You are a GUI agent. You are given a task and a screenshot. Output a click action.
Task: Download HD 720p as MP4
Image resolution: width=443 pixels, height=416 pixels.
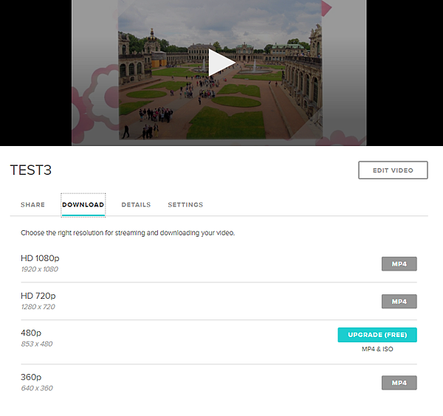click(399, 302)
